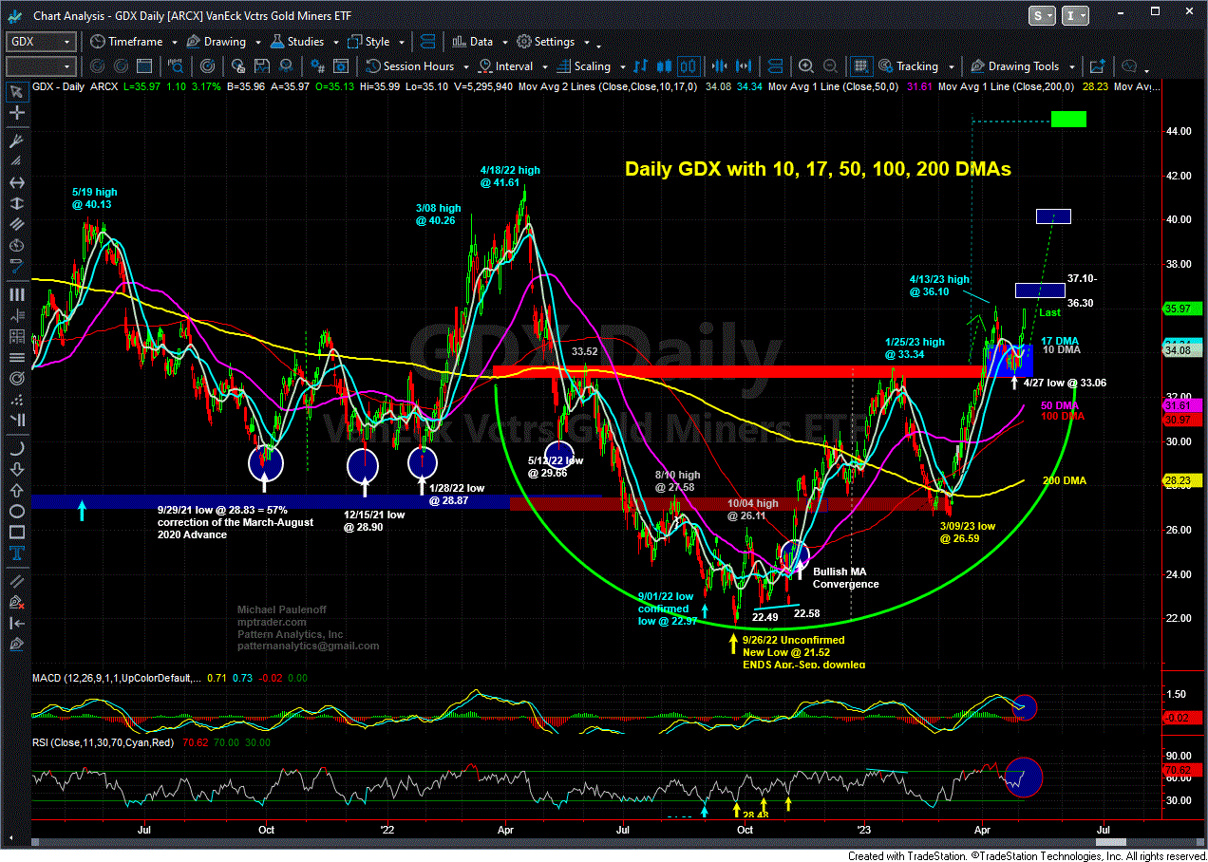Open the Data menu
The width and height of the screenshot is (1208, 862).
coord(472,42)
